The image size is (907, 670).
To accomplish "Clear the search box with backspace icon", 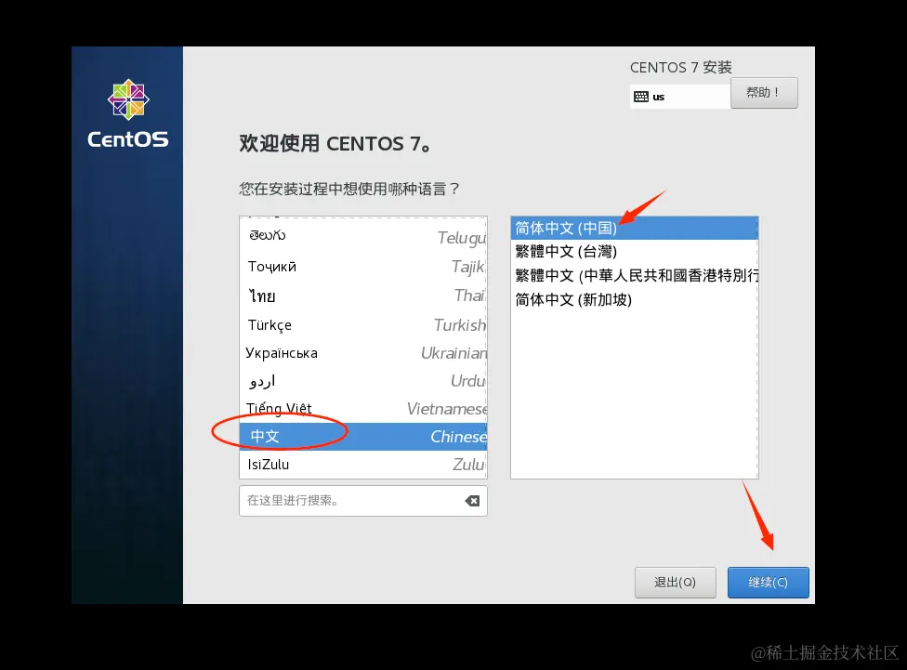I will 472,501.
